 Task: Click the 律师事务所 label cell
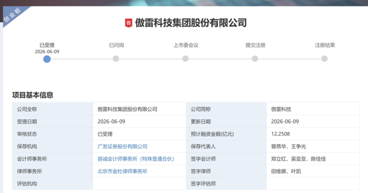pos(52,172)
